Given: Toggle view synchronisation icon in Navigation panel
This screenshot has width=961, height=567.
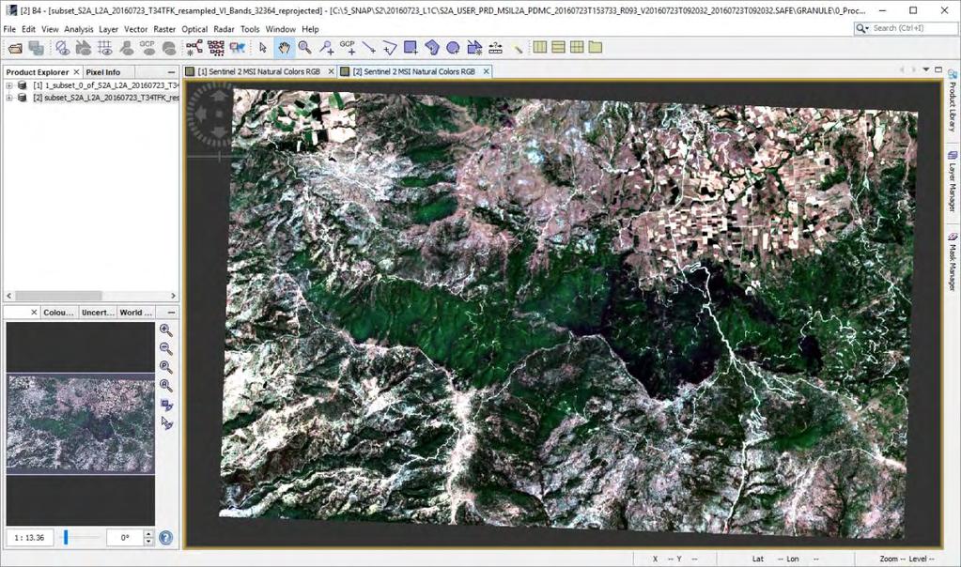Looking at the screenshot, I should pyautogui.click(x=165, y=405).
